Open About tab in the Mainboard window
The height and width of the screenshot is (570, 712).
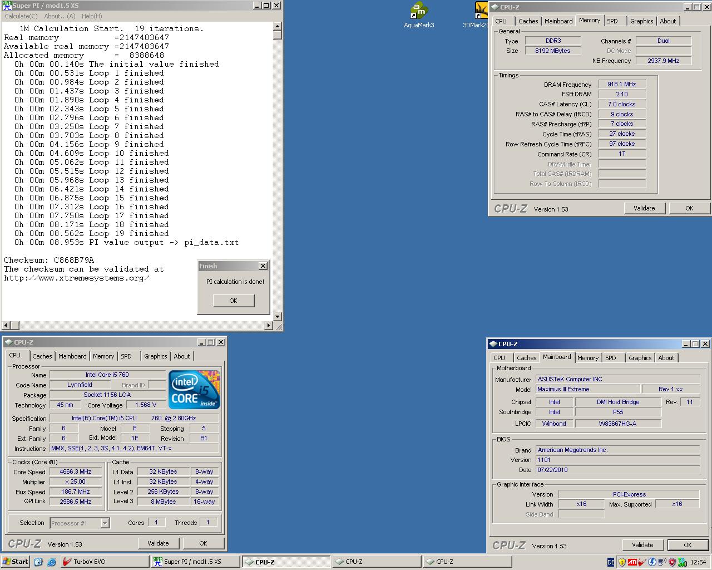tap(666, 358)
